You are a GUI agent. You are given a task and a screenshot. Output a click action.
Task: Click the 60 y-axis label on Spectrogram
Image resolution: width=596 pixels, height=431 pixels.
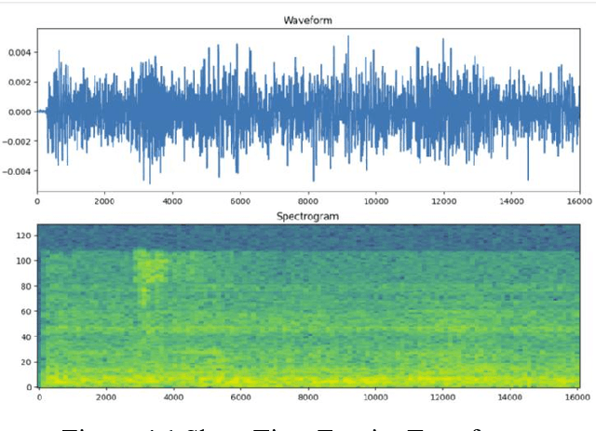pos(26,311)
